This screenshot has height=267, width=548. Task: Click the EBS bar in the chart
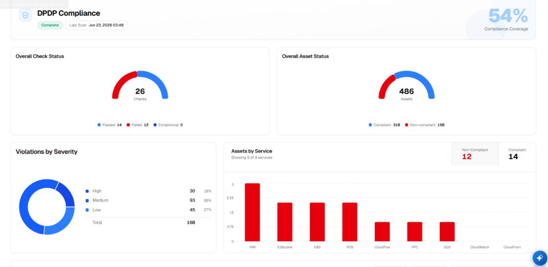(x=317, y=222)
